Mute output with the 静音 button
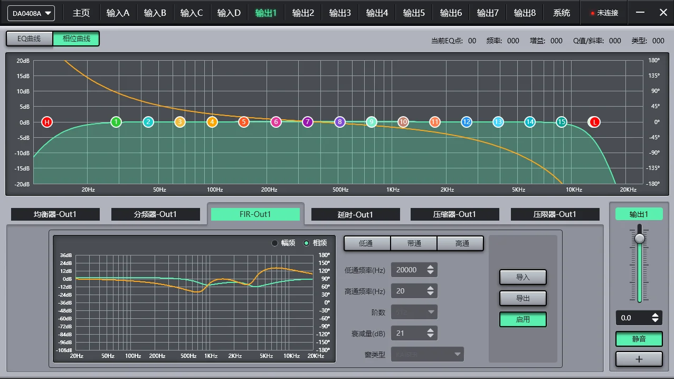The width and height of the screenshot is (674, 379). click(639, 338)
